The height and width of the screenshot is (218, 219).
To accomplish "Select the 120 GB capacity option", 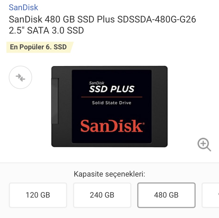I will (38, 195).
